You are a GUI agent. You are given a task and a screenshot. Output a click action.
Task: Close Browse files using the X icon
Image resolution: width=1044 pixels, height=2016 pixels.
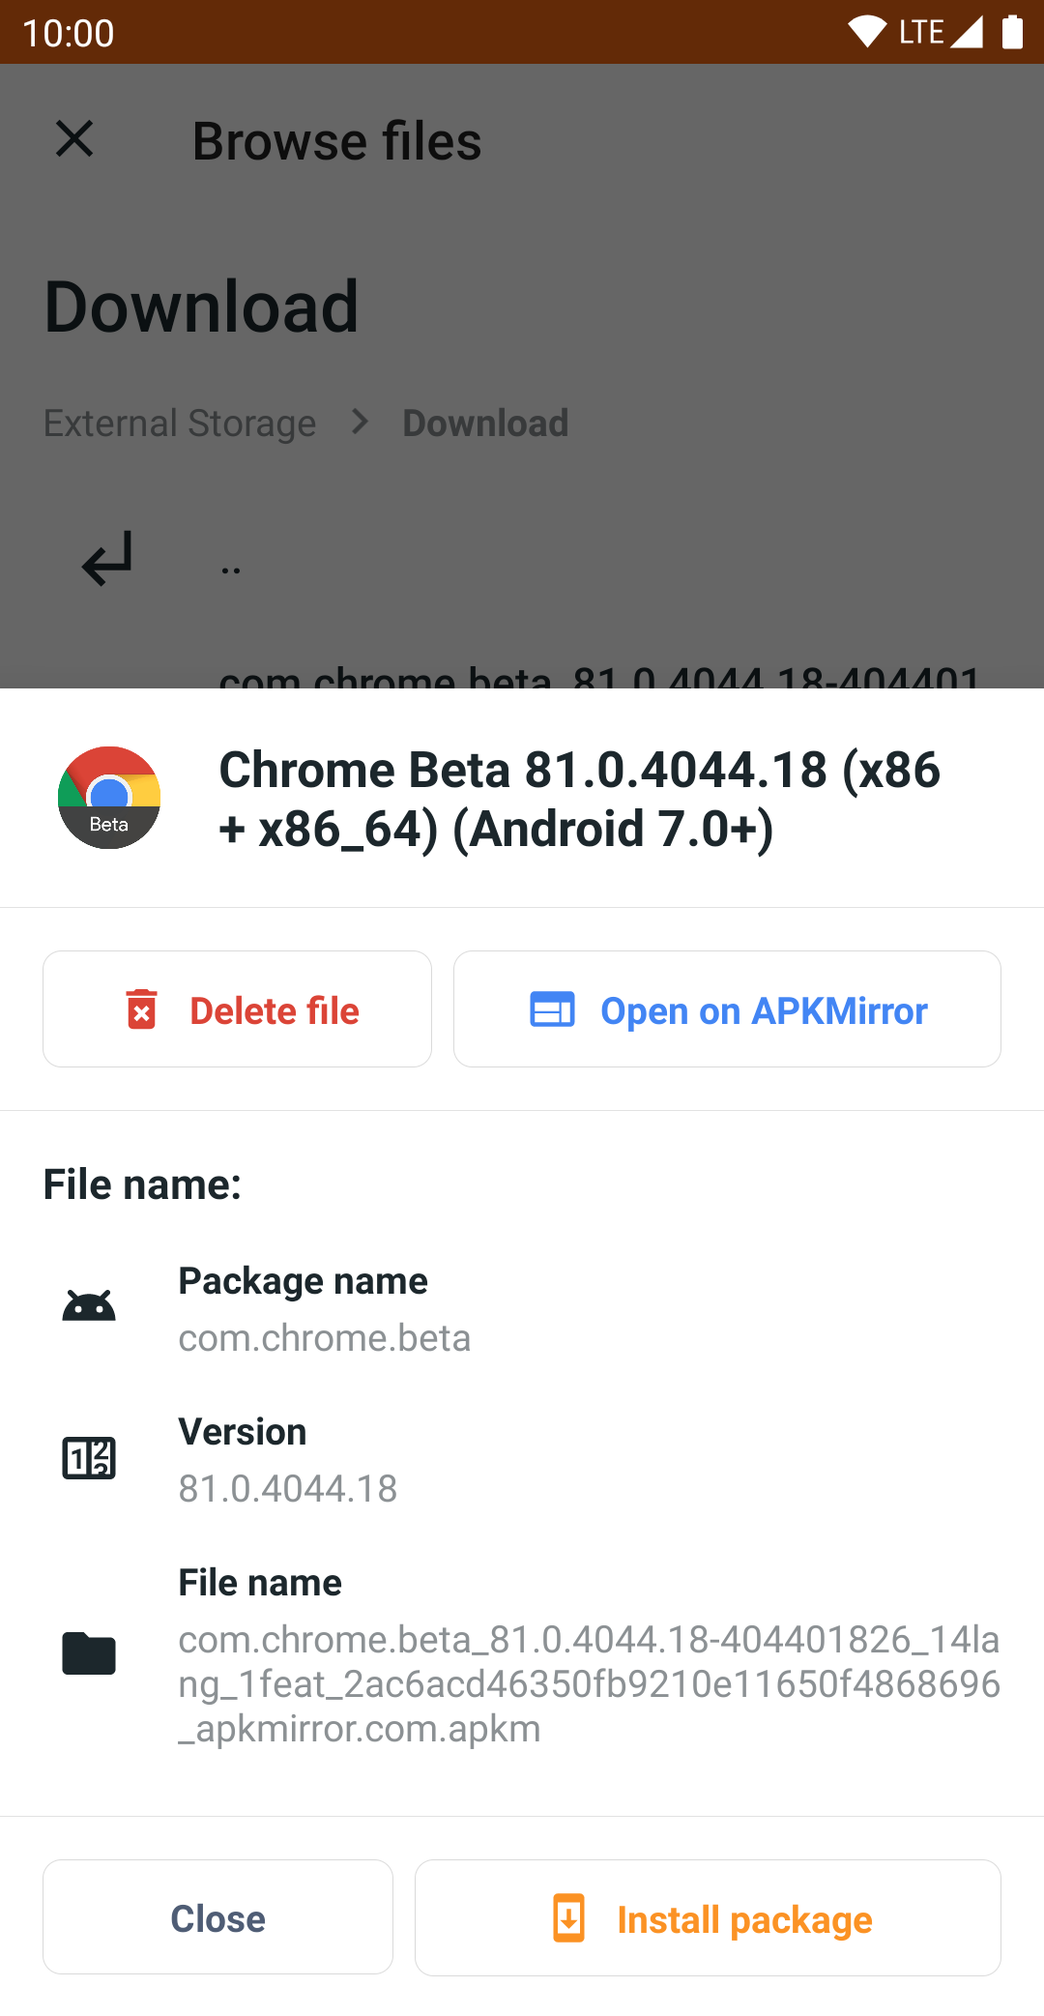(x=75, y=139)
